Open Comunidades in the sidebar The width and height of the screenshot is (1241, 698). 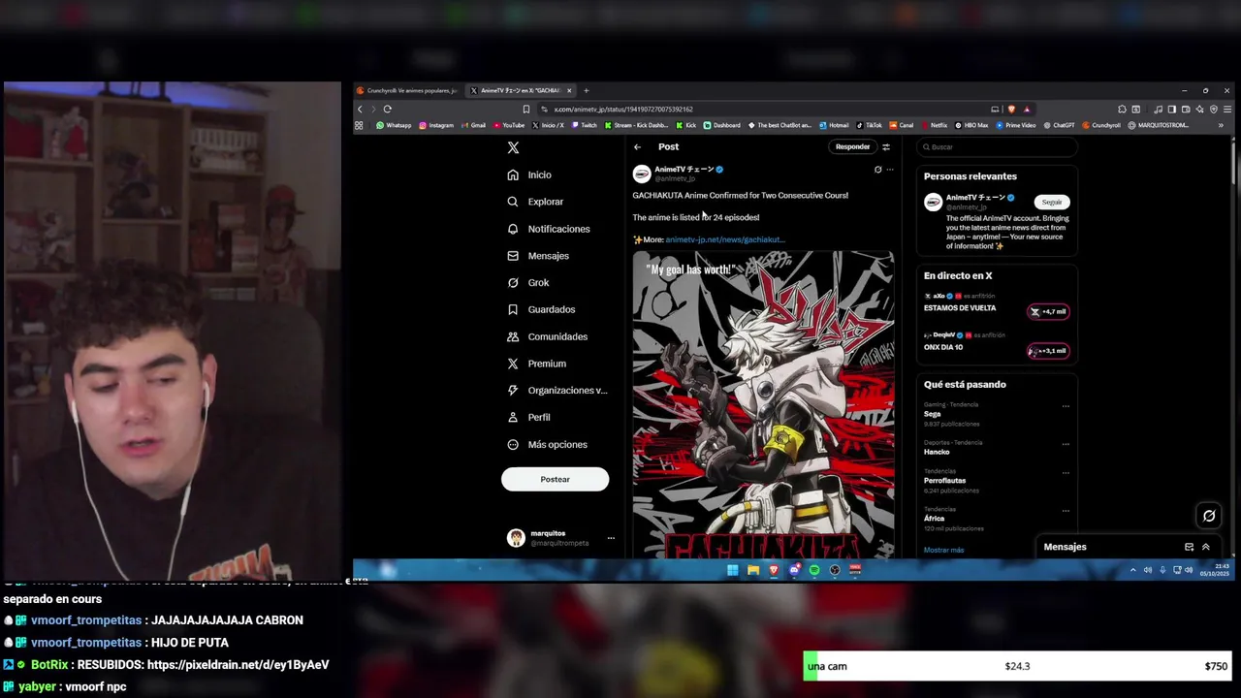click(548, 336)
